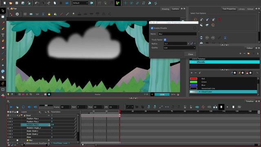Toggle the Enable/Disable checkbox in Layer Properties
The image size is (261, 147).
[x=152, y=28]
